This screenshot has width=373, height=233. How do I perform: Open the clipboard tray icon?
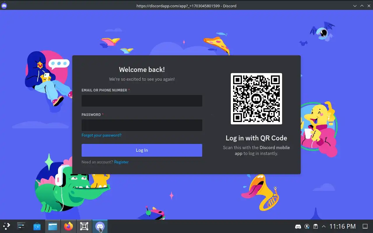click(315, 226)
